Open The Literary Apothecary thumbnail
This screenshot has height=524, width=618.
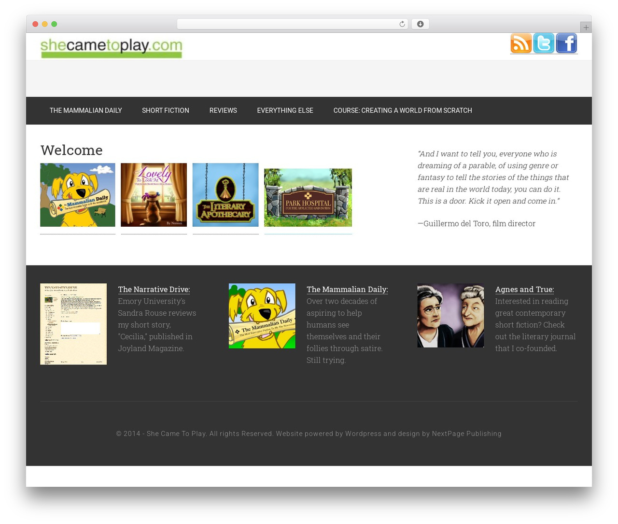coord(225,195)
